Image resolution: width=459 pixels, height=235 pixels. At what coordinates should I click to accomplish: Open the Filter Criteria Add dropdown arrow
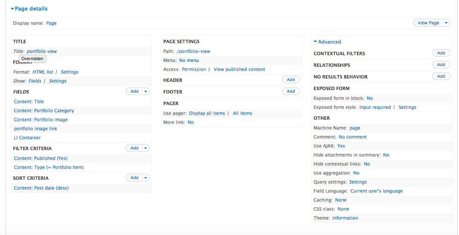[146, 148]
